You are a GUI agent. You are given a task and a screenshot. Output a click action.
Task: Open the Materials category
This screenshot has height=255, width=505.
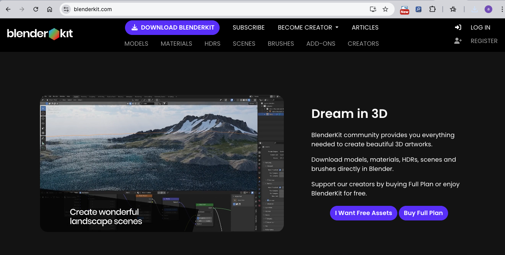[176, 44]
